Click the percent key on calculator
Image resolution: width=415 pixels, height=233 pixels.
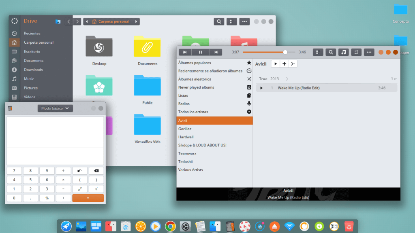[47, 198]
